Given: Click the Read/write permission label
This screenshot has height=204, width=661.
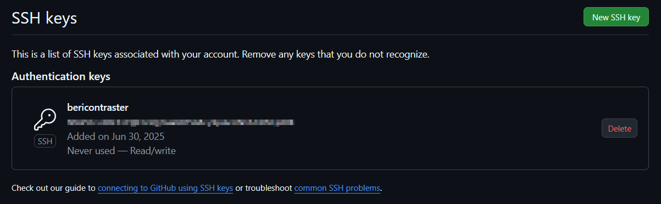Looking at the screenshot, I should pos(153,150).
